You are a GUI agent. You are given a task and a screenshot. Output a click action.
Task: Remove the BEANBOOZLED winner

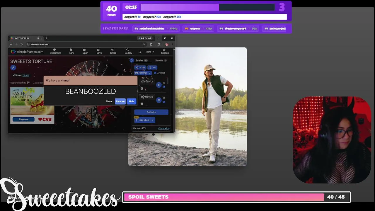[120, 101]
